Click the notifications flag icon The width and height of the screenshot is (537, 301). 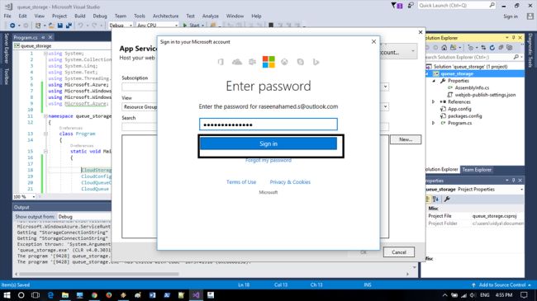click(x=397, y=6)
